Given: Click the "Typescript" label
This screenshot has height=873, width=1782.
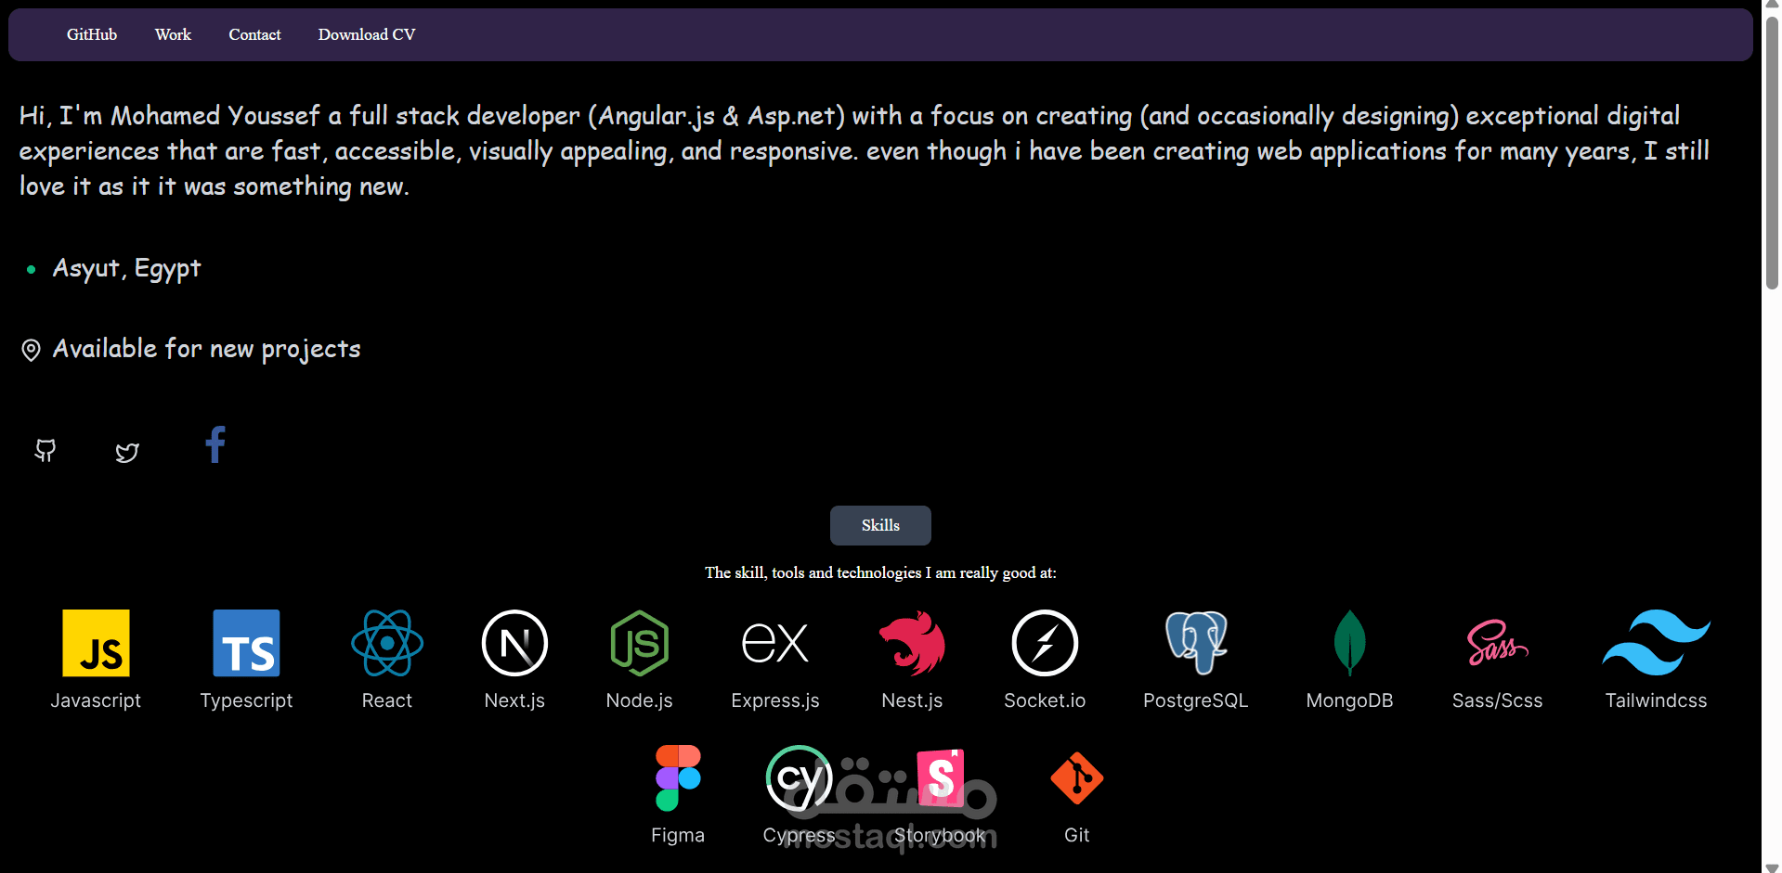Looking at the screenshot, I should click(246, 700).
